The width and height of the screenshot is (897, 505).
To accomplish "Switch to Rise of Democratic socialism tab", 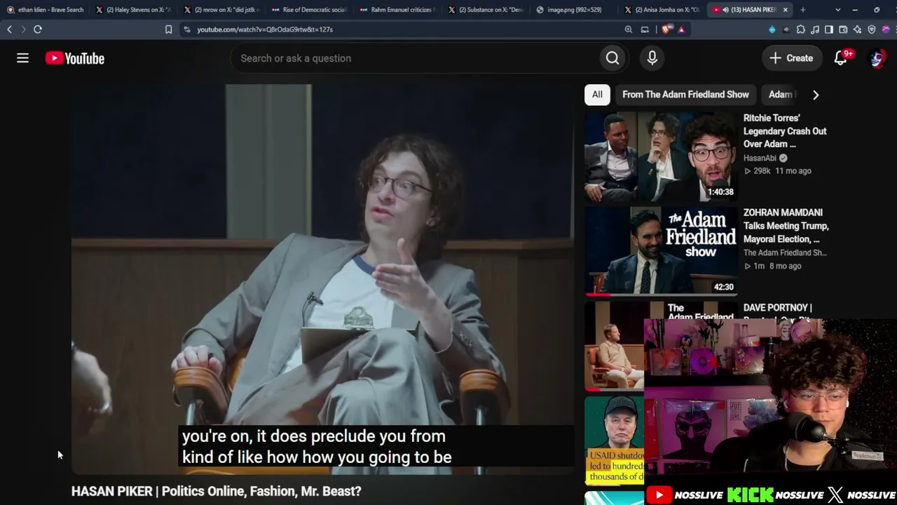I will coord(309,10).
